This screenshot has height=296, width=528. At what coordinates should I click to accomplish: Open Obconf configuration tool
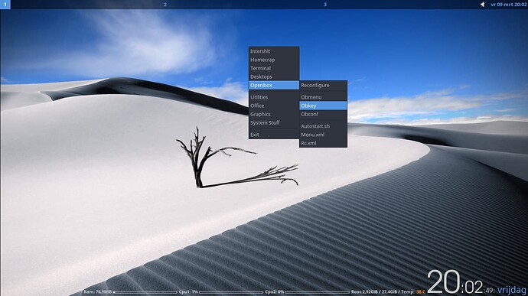(x=323, y=114)
